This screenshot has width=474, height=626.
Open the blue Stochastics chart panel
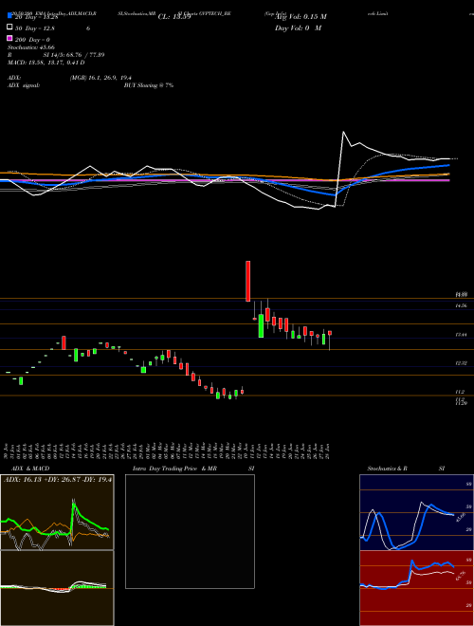click(416, 512)
